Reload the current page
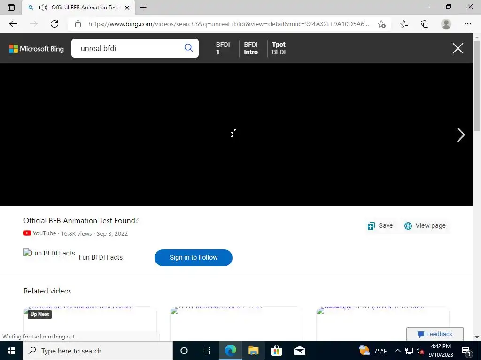The height and width of the screenshot is (360, 481). 54,24
